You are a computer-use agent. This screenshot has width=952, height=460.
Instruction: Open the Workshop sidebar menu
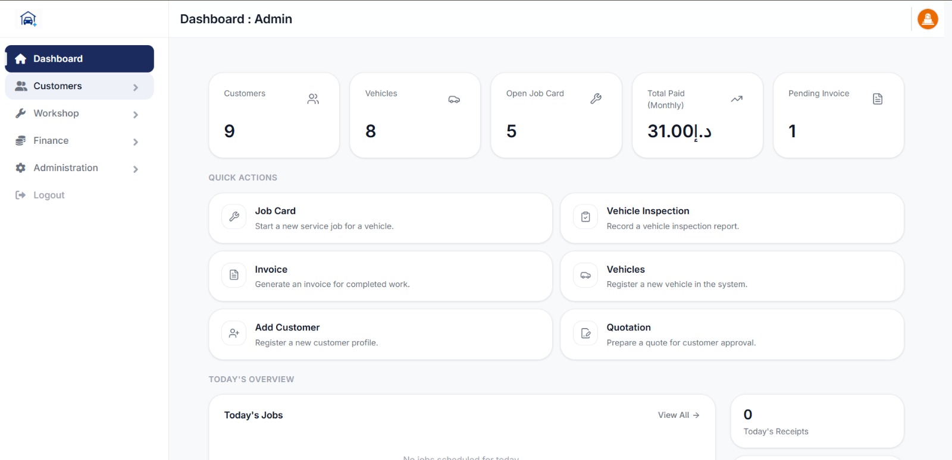click(79, 114)
